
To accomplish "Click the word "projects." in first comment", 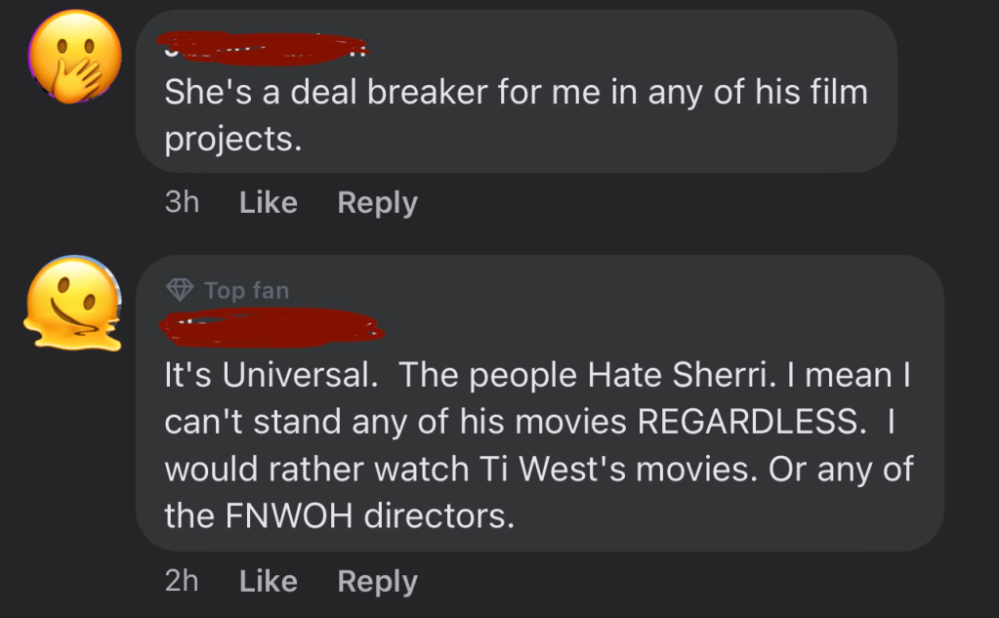I will [x=228, y=140].
